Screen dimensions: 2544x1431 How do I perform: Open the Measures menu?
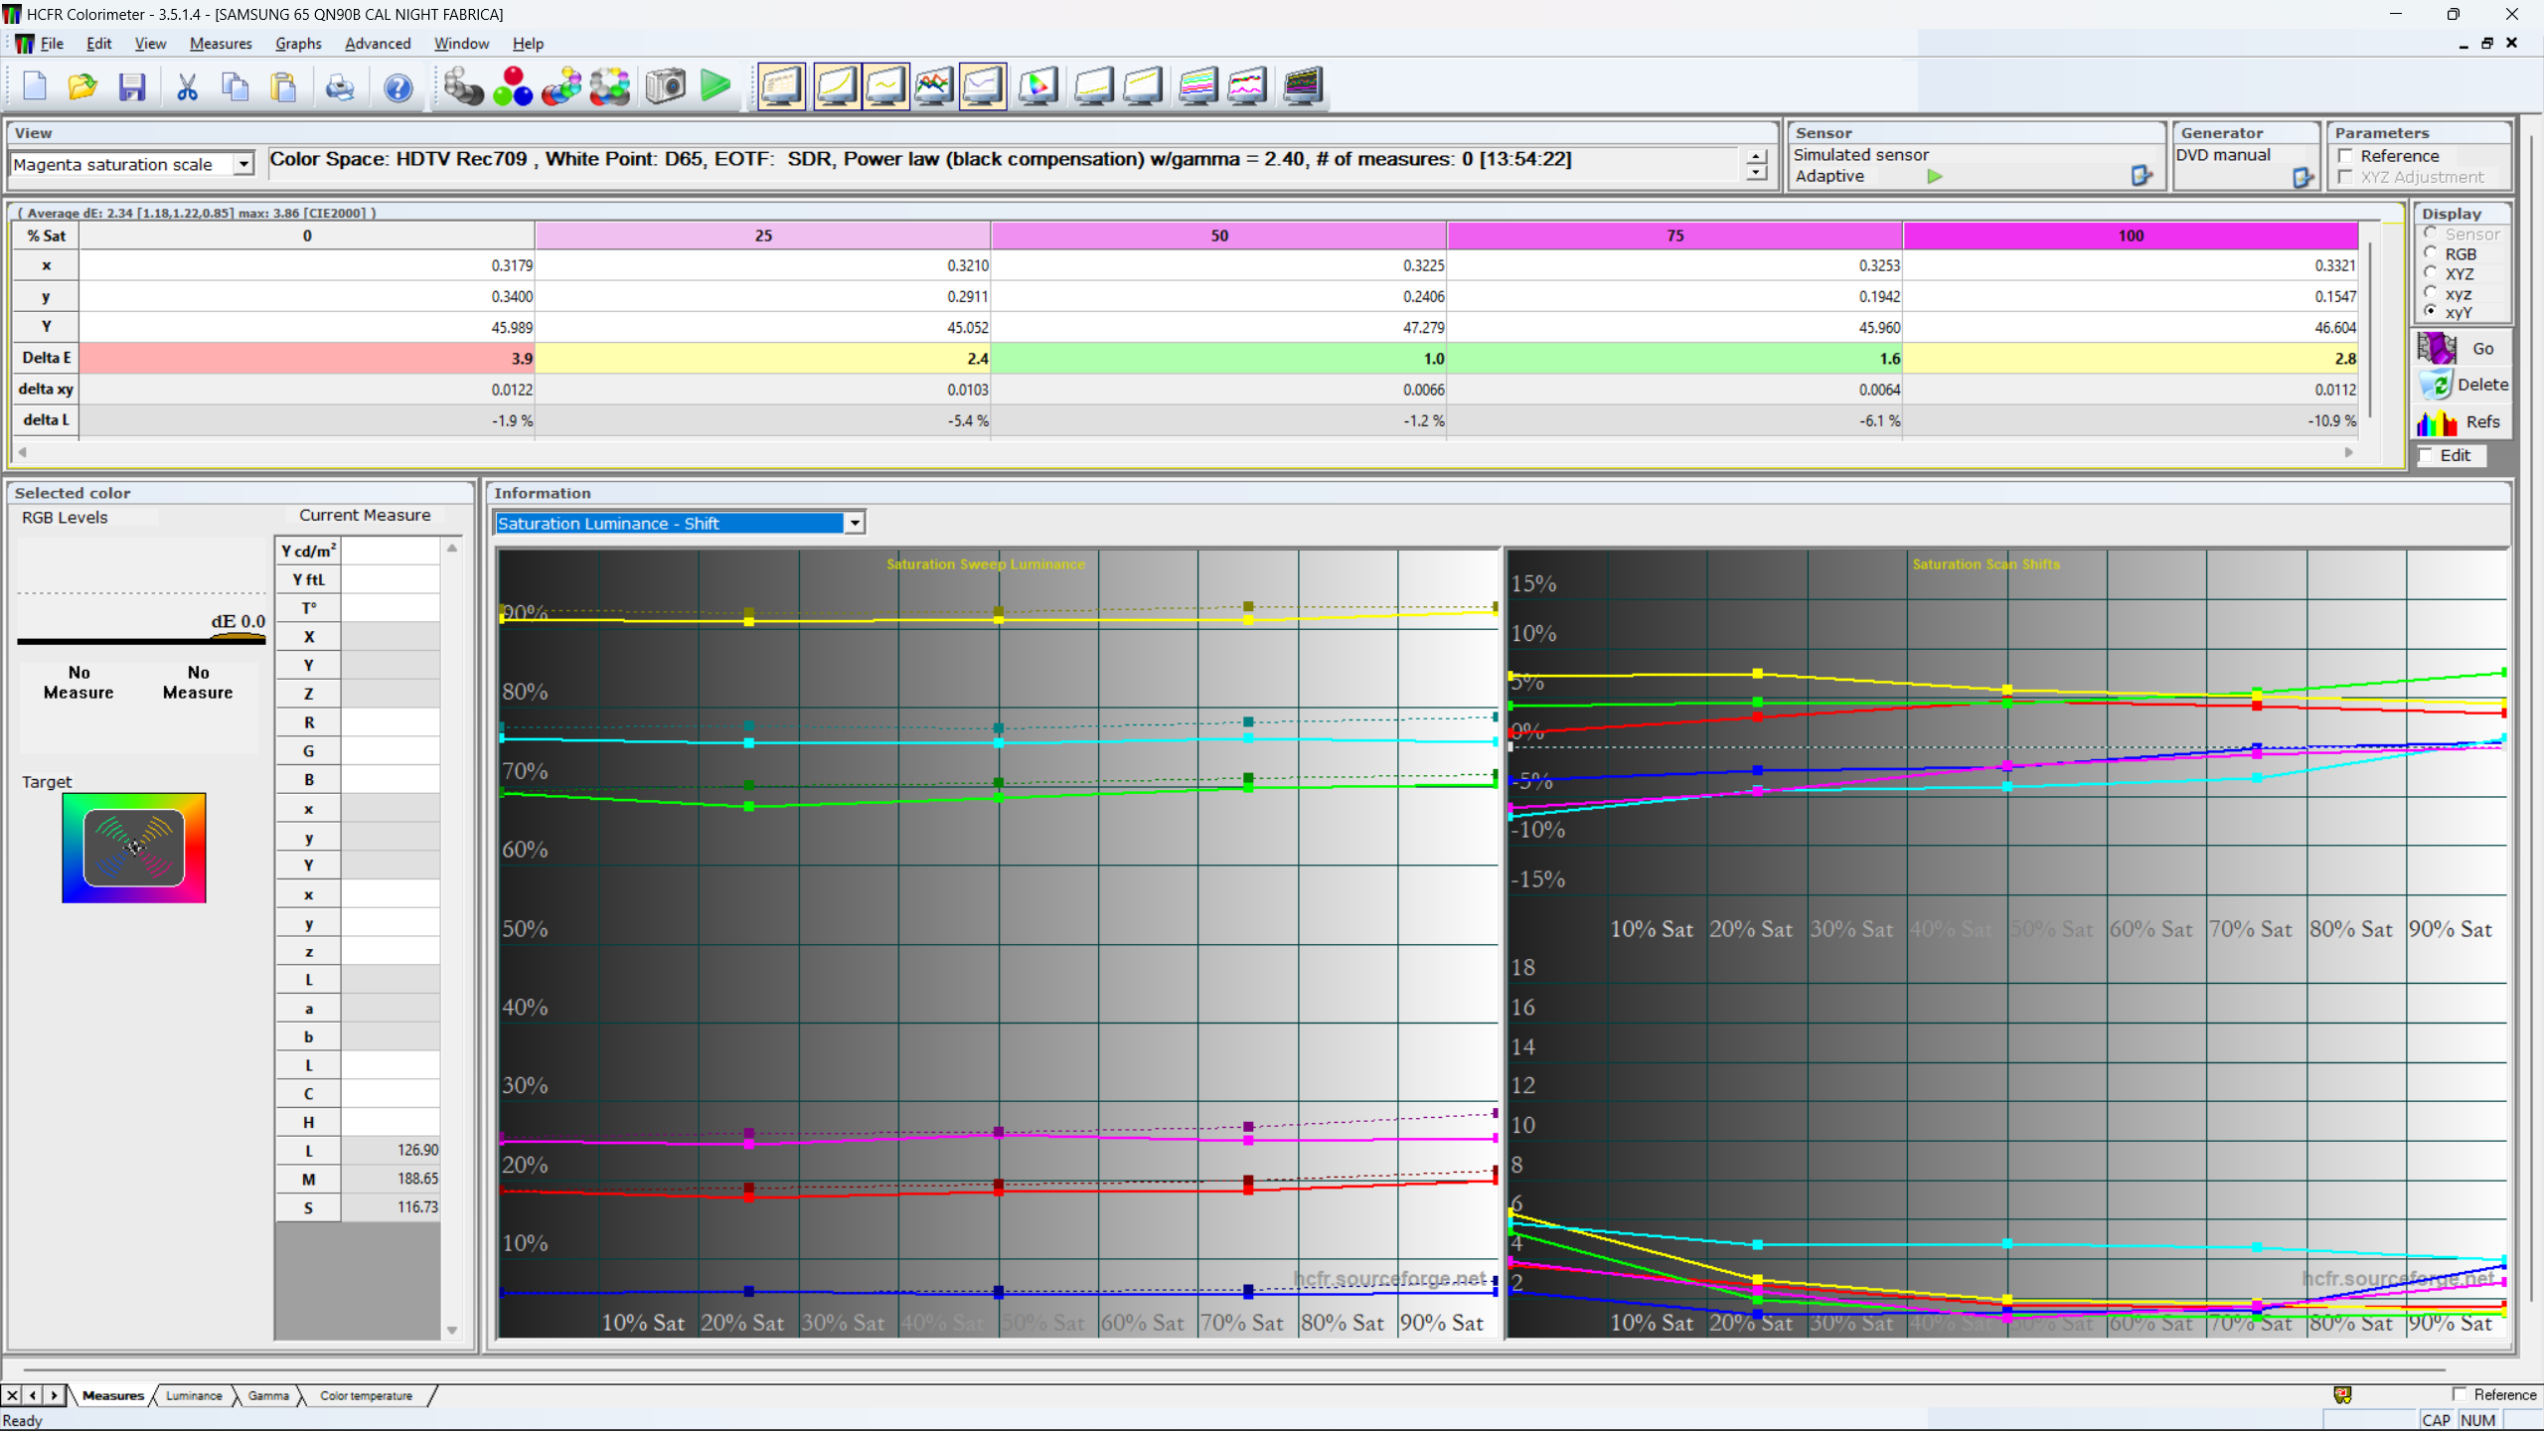220,44
